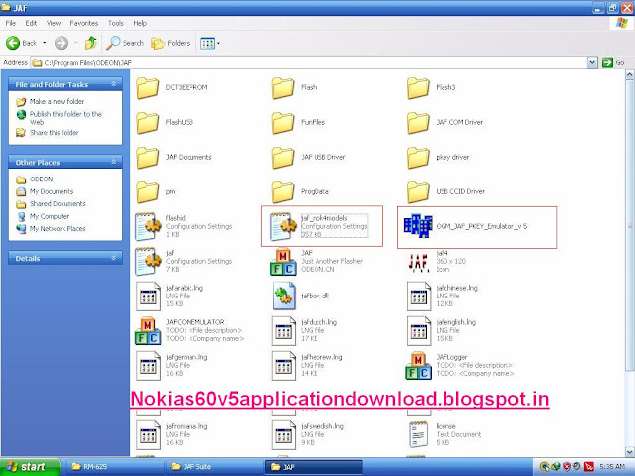The image size is (635, 476).
Task: Go up one folder level
Action: coord(91,43)
